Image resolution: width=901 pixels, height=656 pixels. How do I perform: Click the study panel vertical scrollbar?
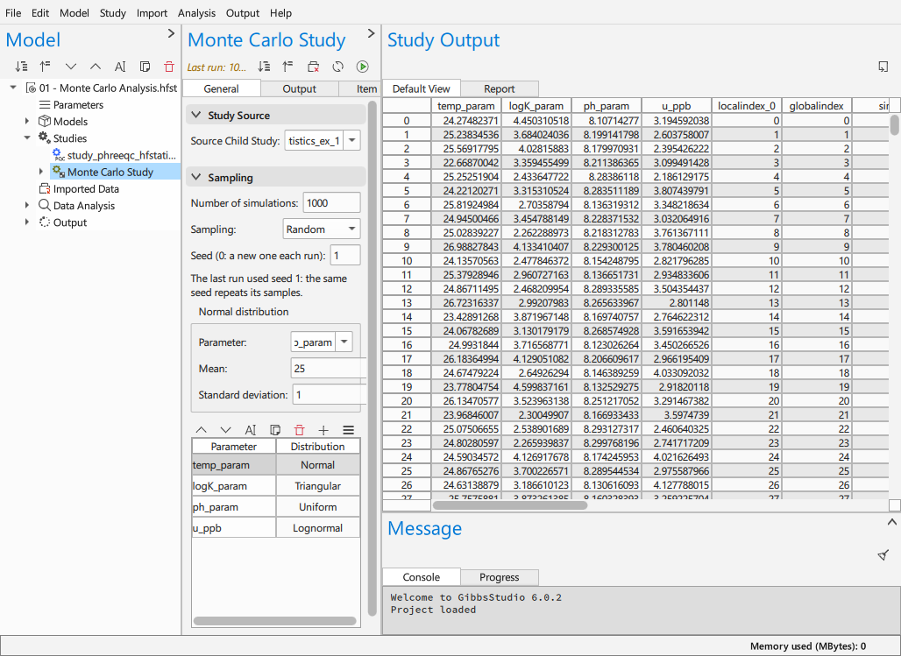(x=372, y=359)
